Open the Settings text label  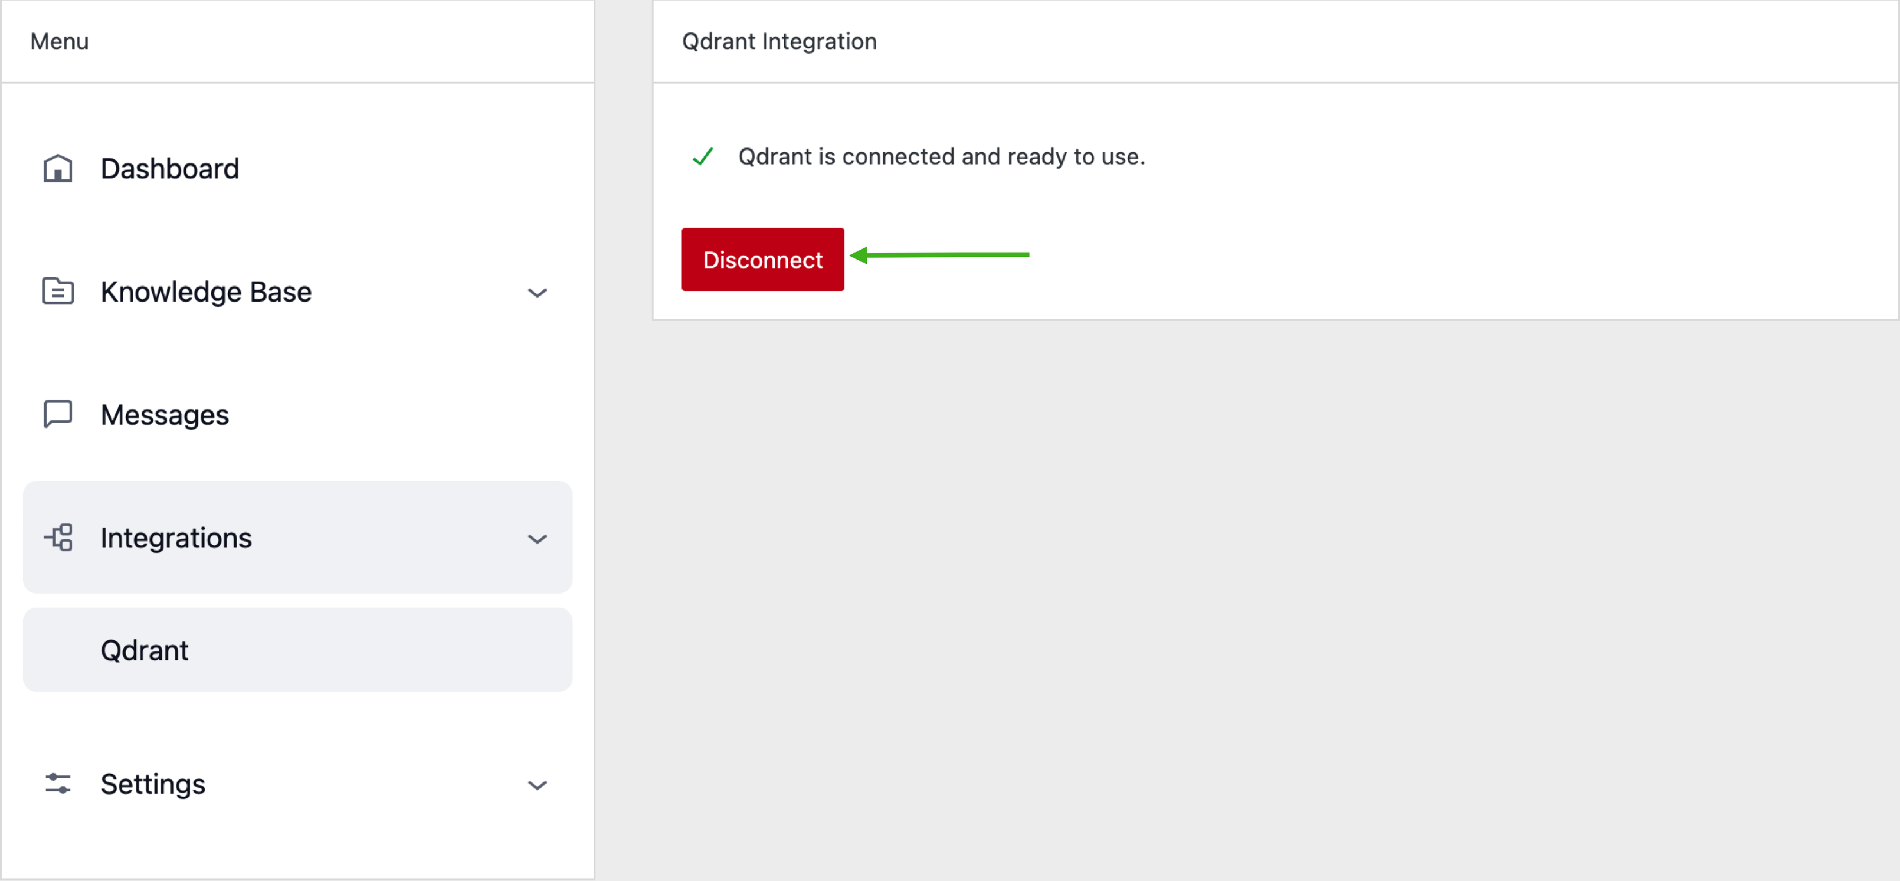153,784
